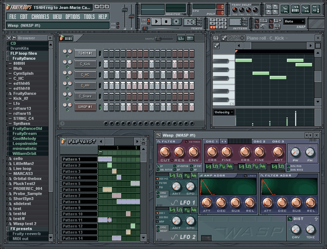Screen dimensions: 327x249
Task: Switch step sequencer to graph editor view
Action: (181, 38)
